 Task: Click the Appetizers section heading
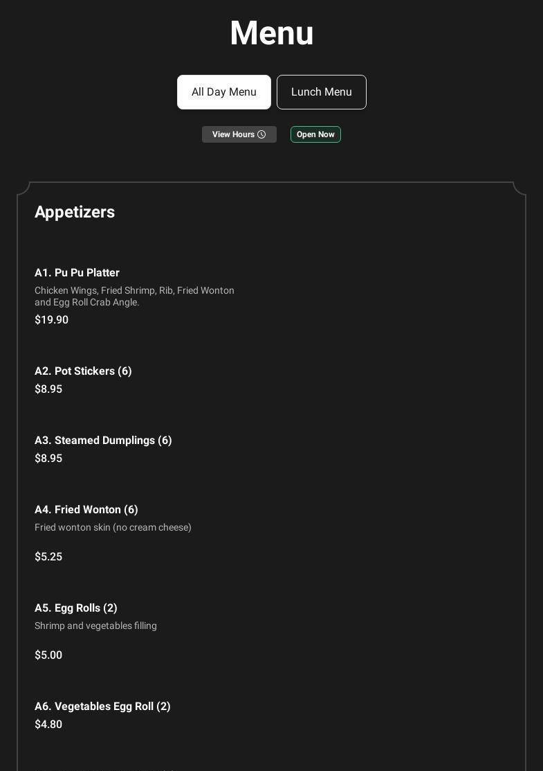point(75,212)
